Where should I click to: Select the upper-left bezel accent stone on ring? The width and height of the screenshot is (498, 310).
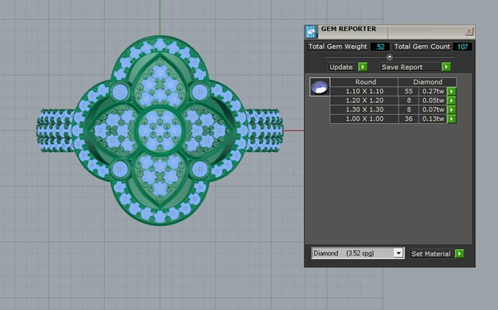[x=120, y=92]
